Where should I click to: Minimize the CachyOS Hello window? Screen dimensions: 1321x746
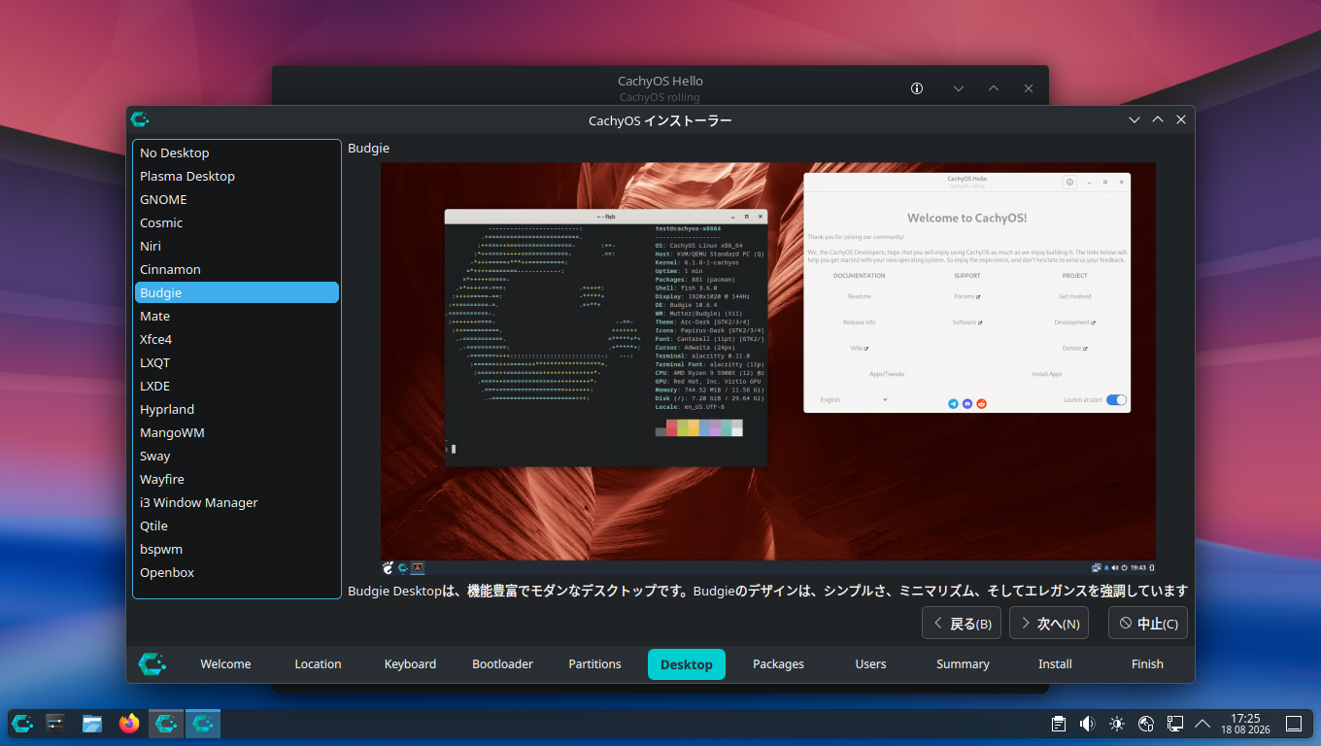click(959, 88)
